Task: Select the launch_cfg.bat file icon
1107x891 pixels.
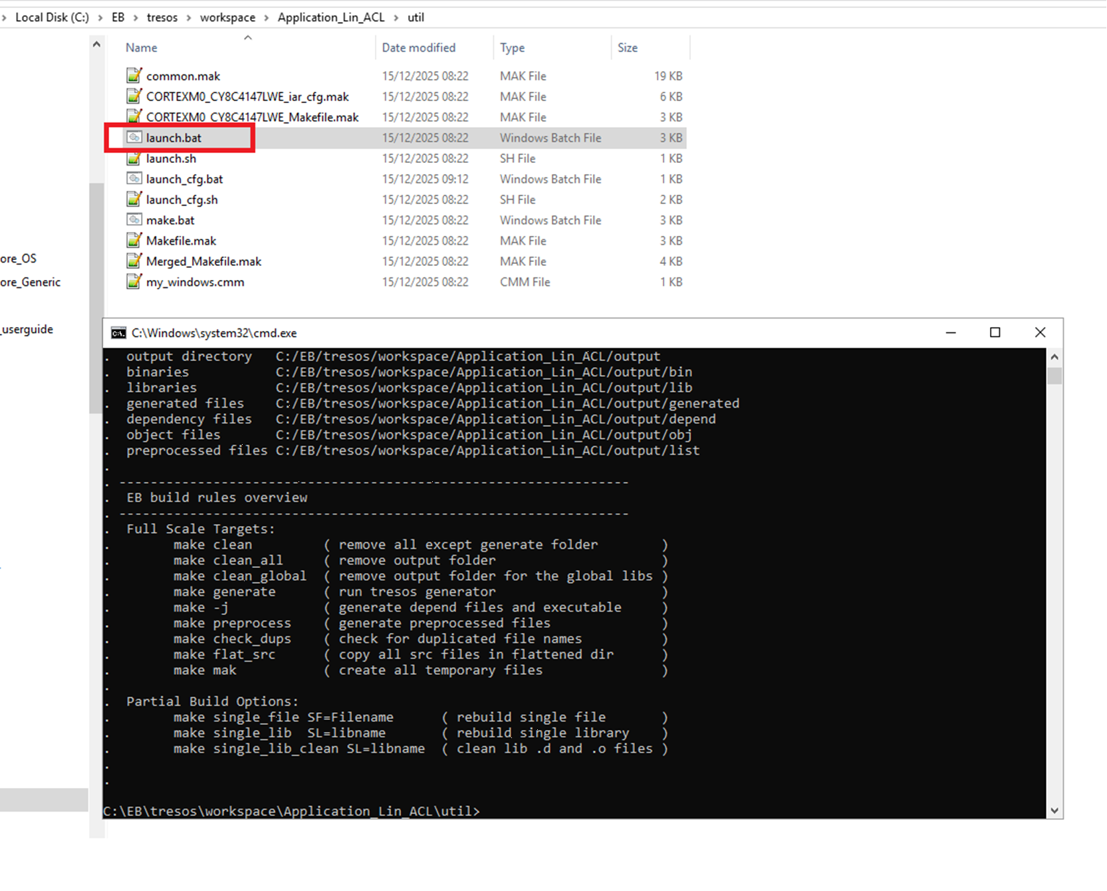Action: 134,179
